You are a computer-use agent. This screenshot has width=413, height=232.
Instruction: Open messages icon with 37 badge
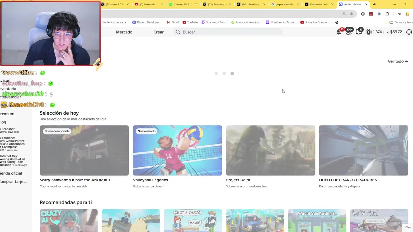click(x=359, y=32)
